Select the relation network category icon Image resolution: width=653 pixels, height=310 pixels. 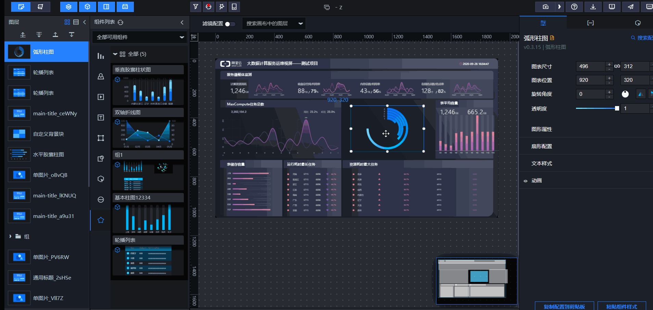pyautogui.click(x=101, y=138)
